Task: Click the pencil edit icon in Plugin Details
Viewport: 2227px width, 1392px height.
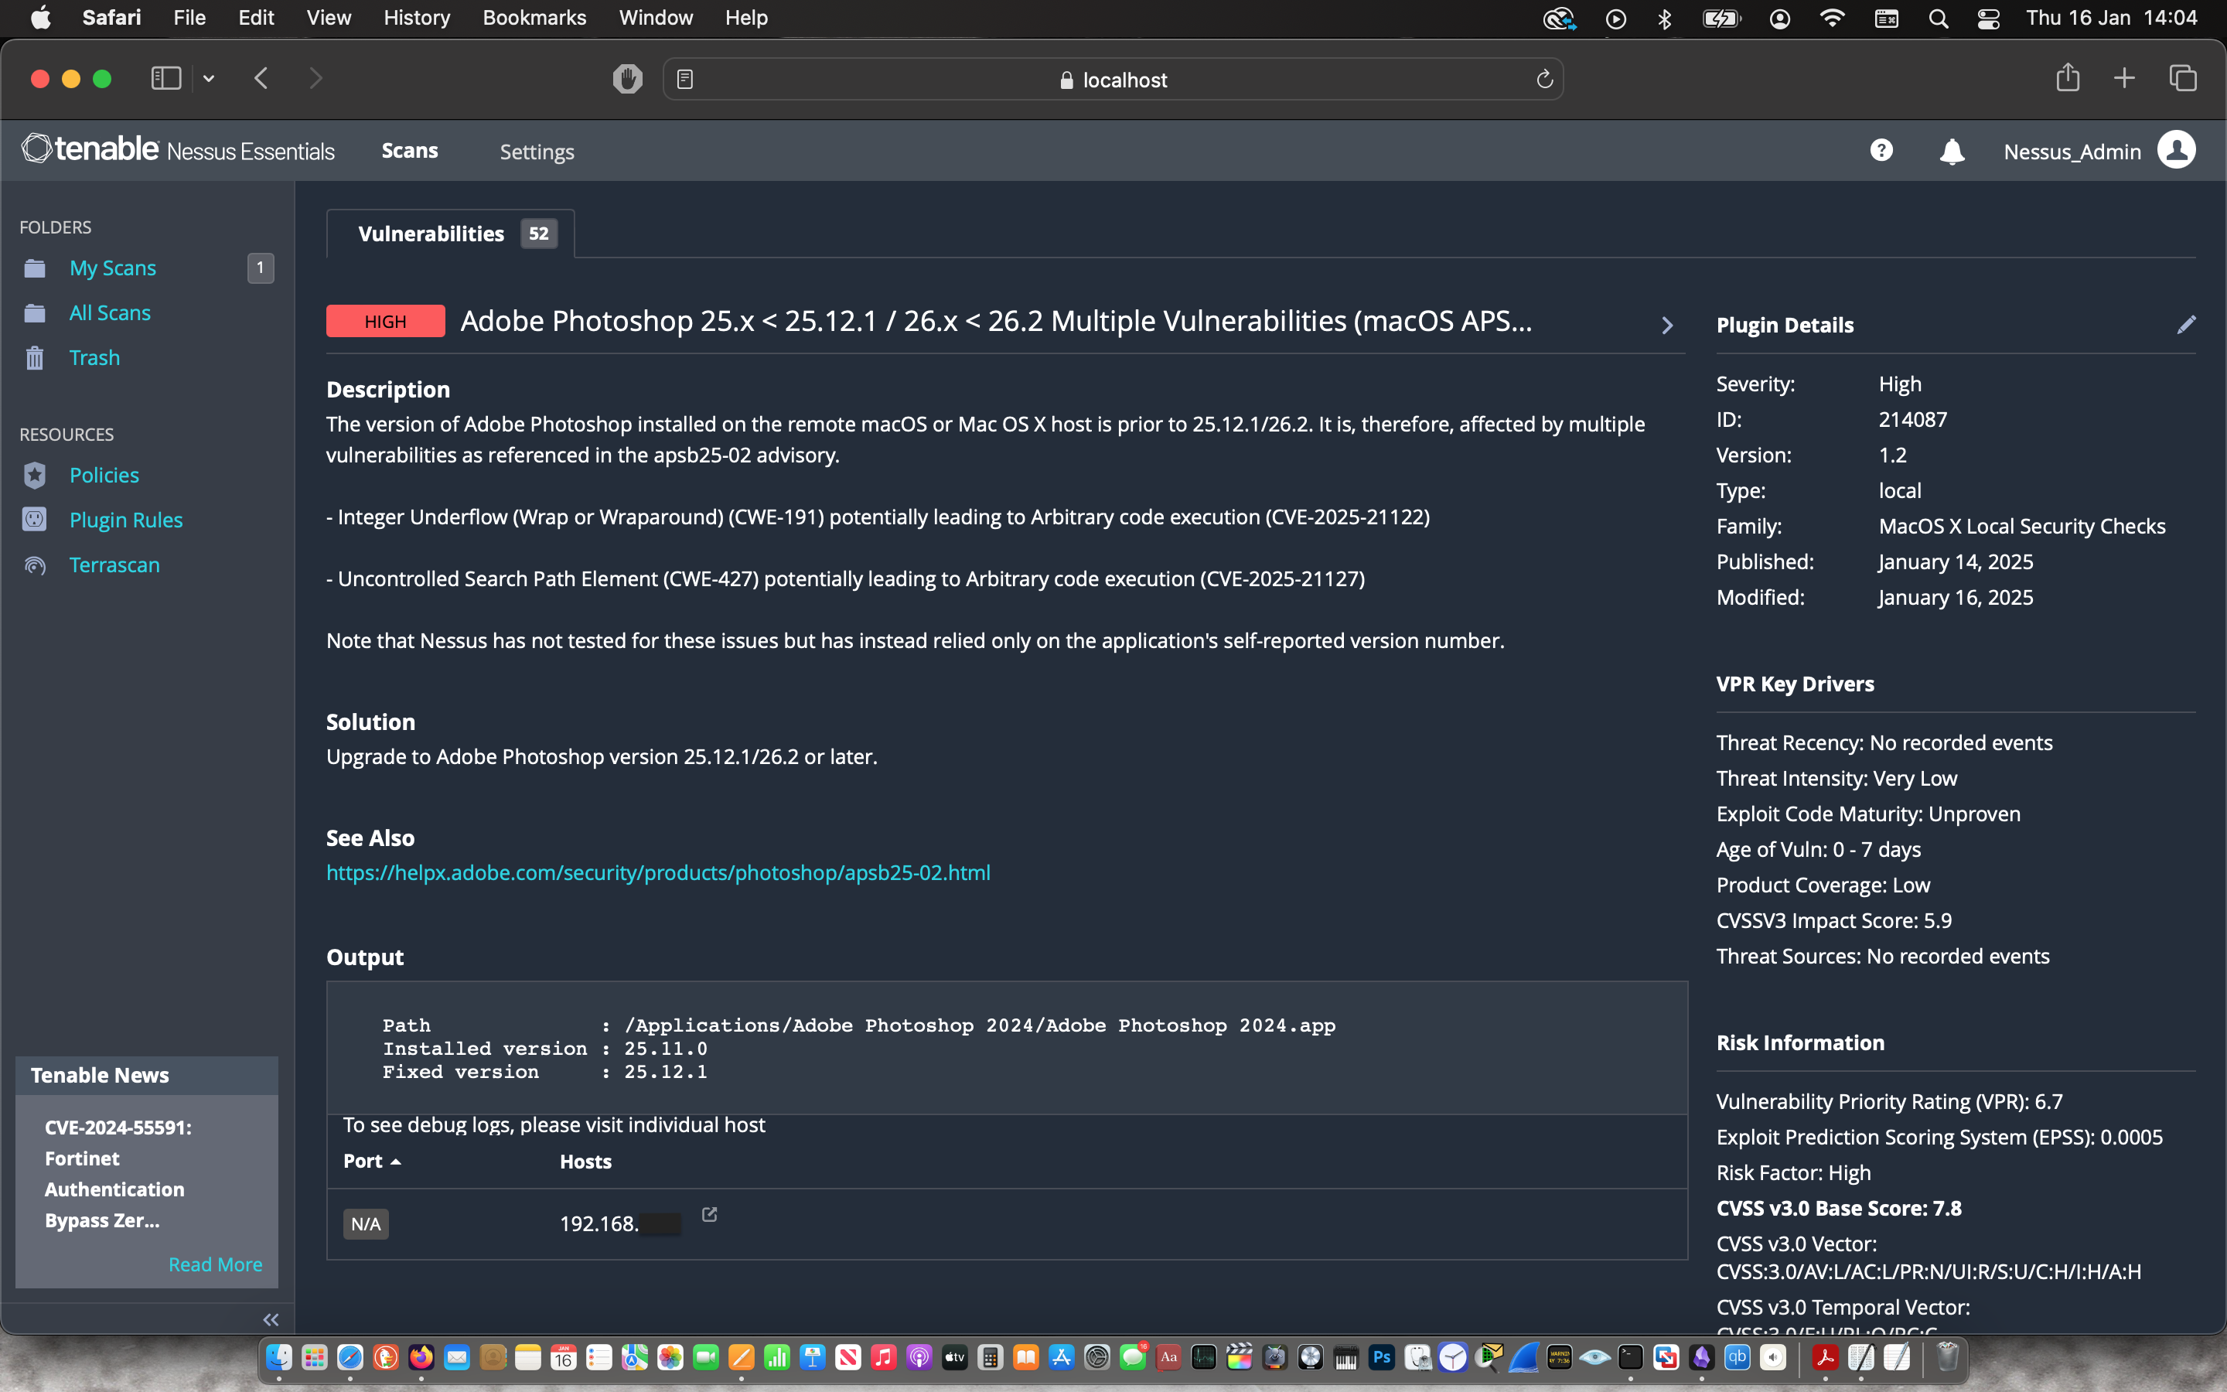Action: 2185,324
